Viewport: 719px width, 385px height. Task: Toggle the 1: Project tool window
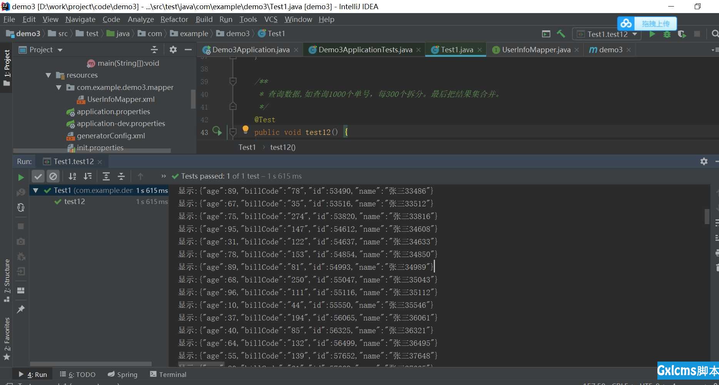(7, 68)
